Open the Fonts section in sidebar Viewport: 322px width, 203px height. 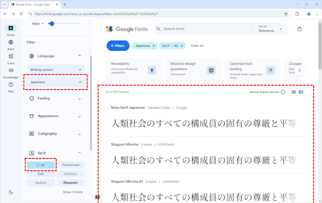tap(11, 30)
